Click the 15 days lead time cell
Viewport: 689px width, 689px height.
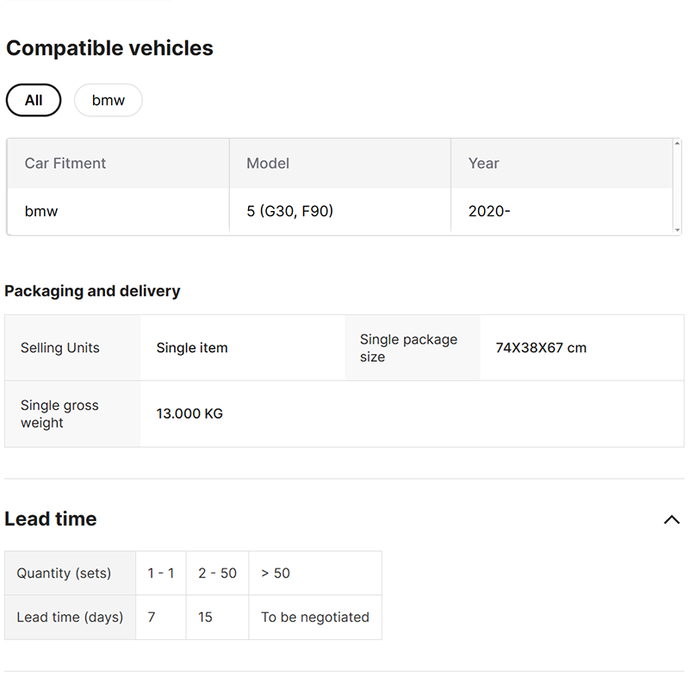click(205, 618)
